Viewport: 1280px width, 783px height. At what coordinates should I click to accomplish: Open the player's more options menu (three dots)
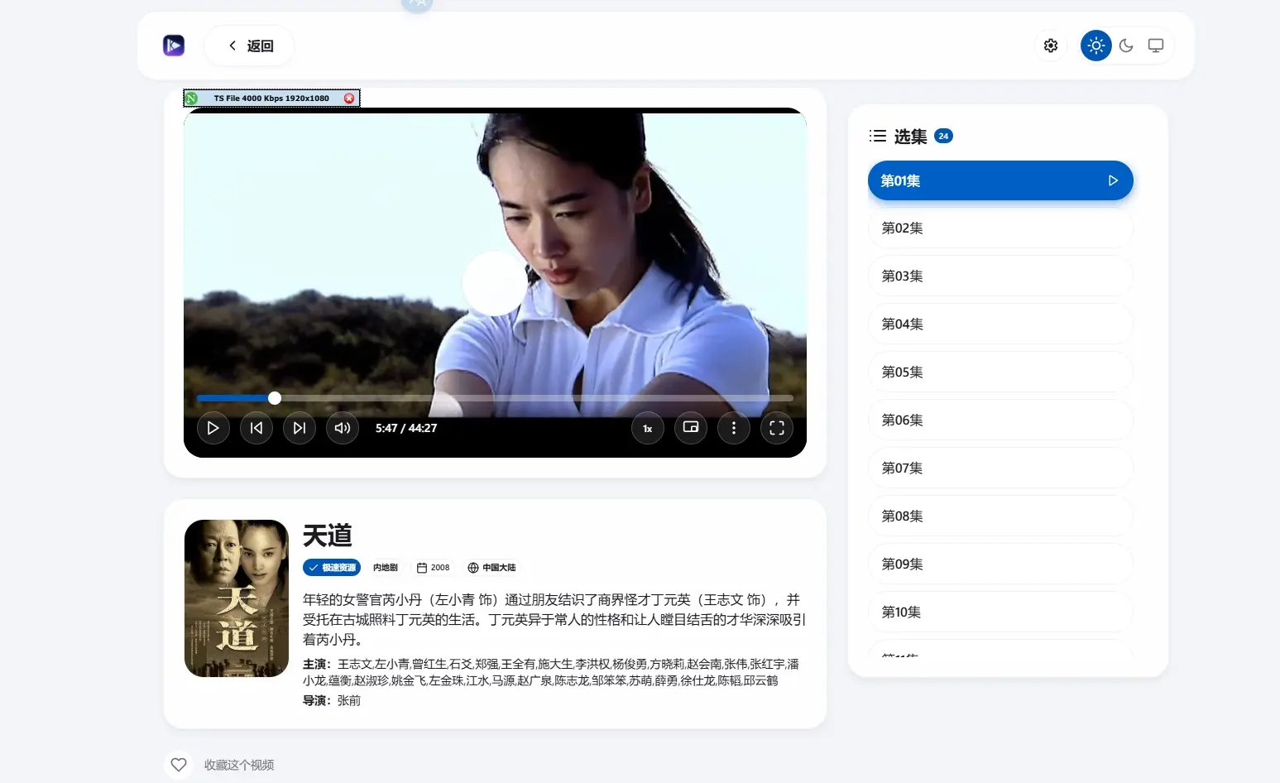click(x=734, y=428)
